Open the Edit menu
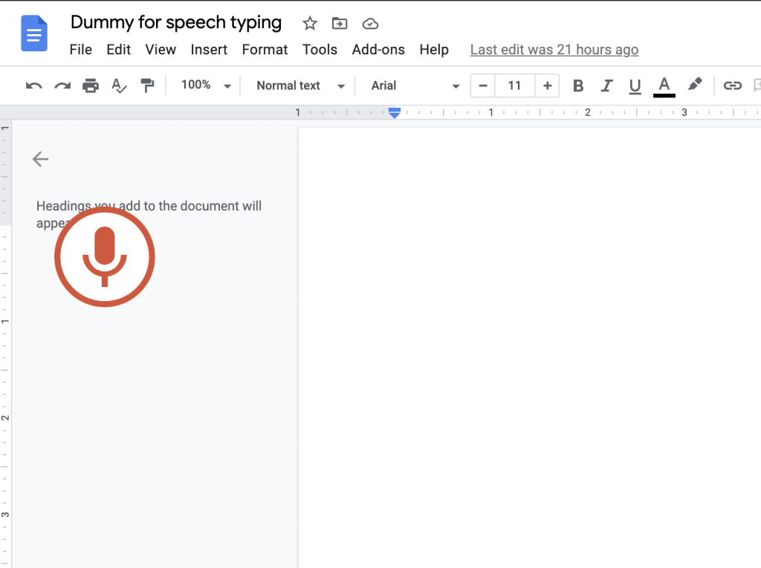Viewport: 761px width, 568px height. 119,50
